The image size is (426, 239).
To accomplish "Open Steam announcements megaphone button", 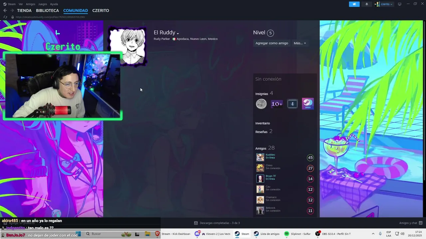I will tap(354, 4).
